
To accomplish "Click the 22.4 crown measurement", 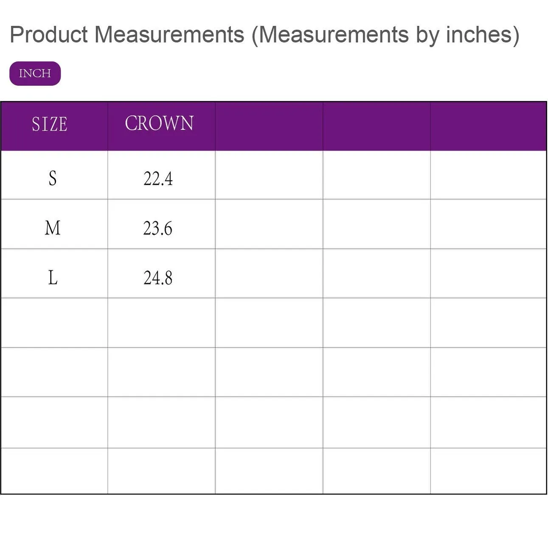I will [x=158, y=179].
